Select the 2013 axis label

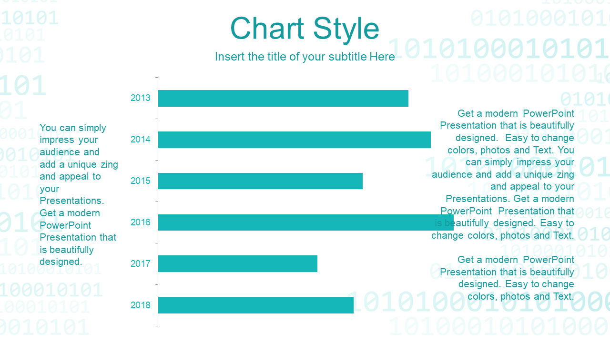coord(141,98)
